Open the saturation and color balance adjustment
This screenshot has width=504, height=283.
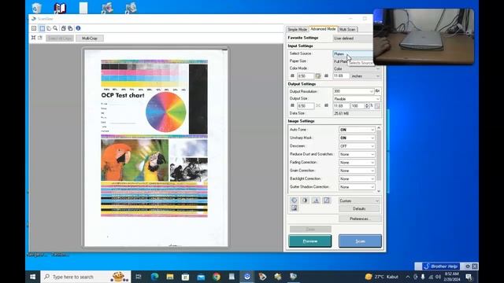tap(294, 200)
